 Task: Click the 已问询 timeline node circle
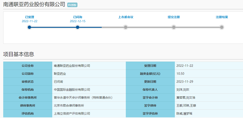(78, 27)
